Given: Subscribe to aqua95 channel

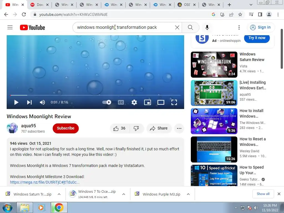Looking at the screenshot, I should click(65, 128).
